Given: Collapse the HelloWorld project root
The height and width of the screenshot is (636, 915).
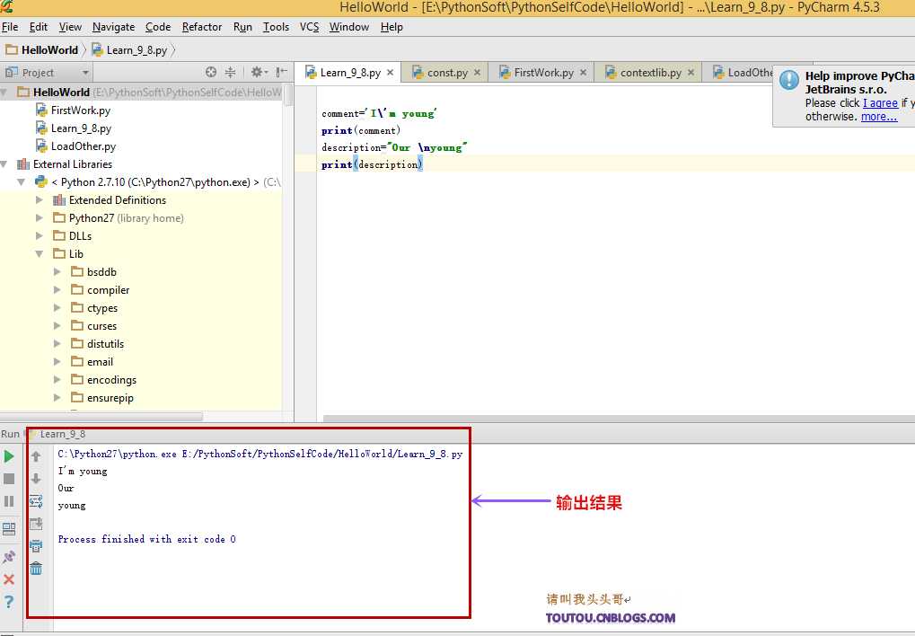Looking at the screenshot, I should click(4, 93).
